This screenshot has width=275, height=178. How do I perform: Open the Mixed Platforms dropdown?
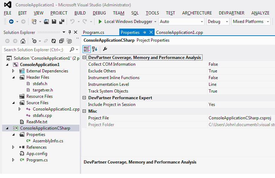click(251, 22)
